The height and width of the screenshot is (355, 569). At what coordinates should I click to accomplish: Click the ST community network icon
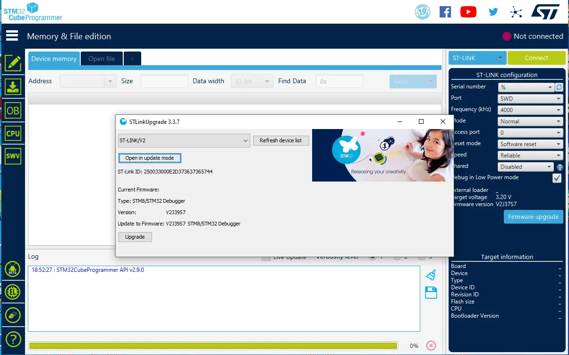pyautogui.click(x=517, y=12)
